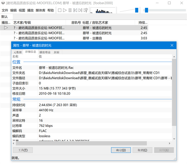Click the random playback icon

pos(86,10)
